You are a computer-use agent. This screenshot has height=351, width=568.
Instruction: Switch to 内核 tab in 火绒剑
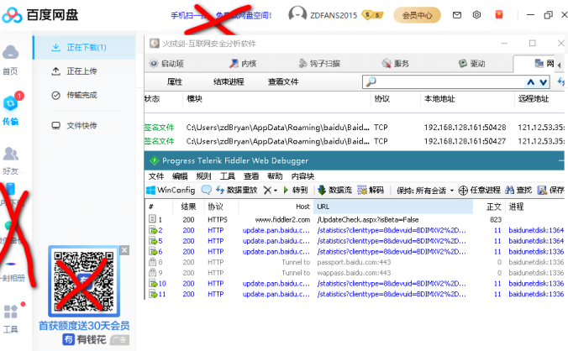(x=243, y=64)
